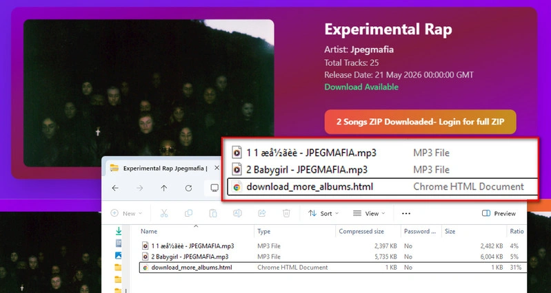Click the Delete trash can icon
Screen dimensions: 551x293
pos(286,213)
